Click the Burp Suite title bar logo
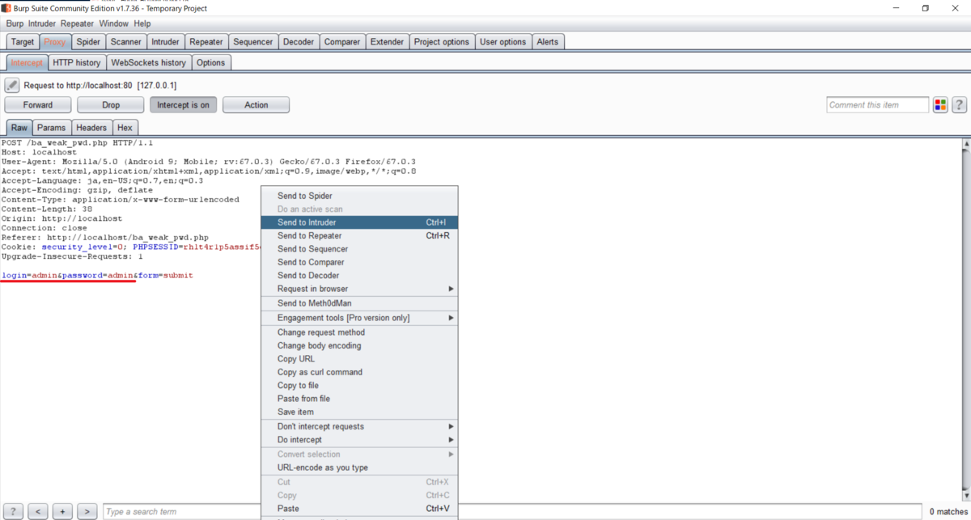Viewport: 971px width, 520px height. 6,8
